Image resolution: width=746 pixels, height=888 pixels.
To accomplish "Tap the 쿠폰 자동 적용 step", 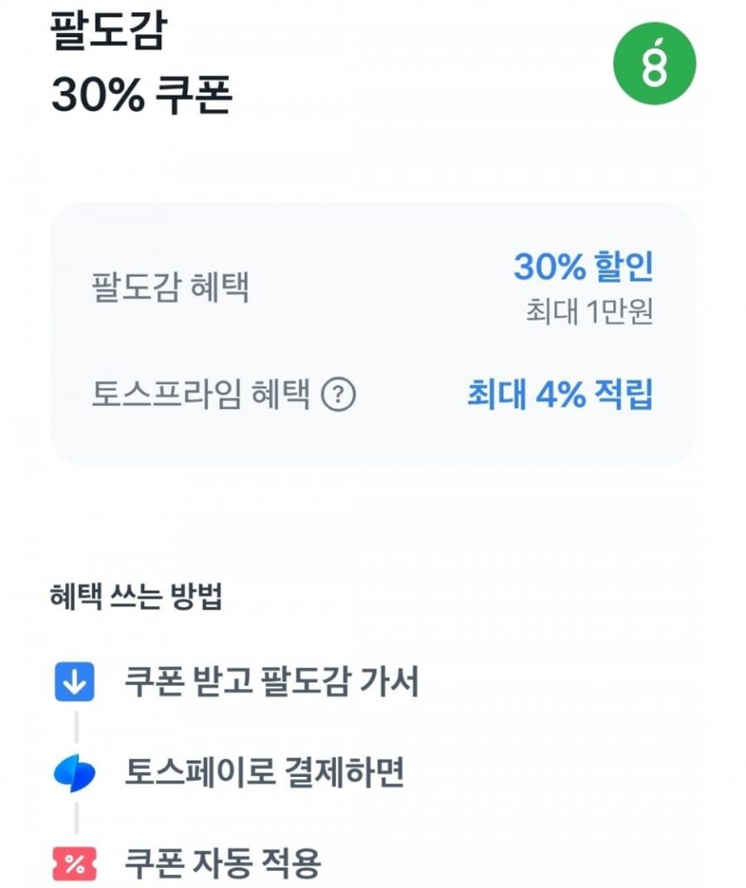I will point(223,864).
